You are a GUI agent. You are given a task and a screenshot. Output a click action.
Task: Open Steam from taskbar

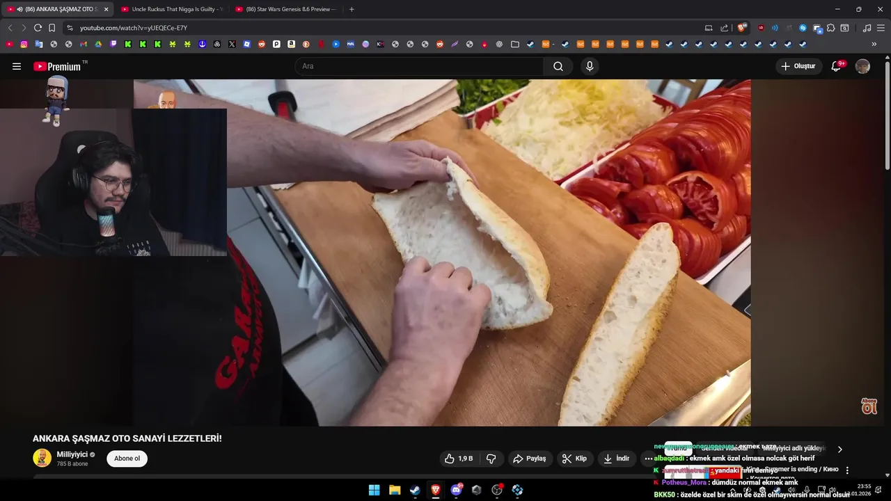coord(415,490)
